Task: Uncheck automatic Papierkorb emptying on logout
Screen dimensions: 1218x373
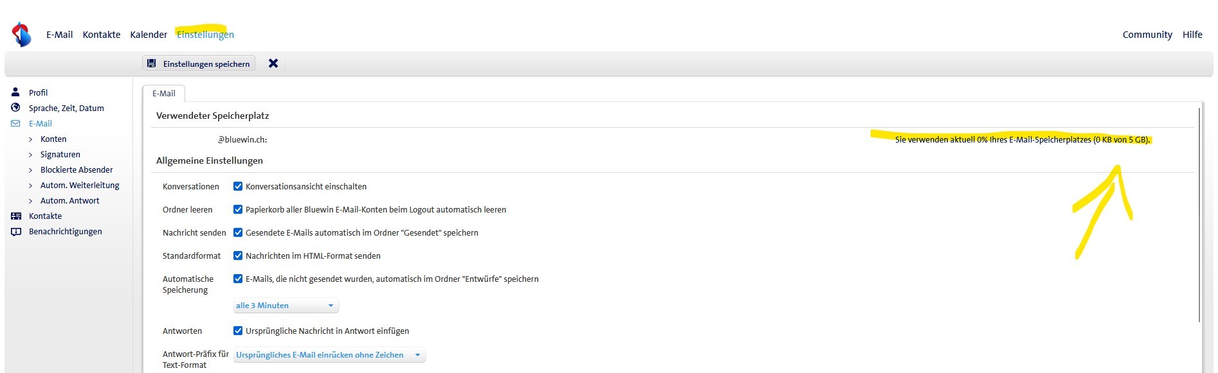Action: (x=238, y=209)
